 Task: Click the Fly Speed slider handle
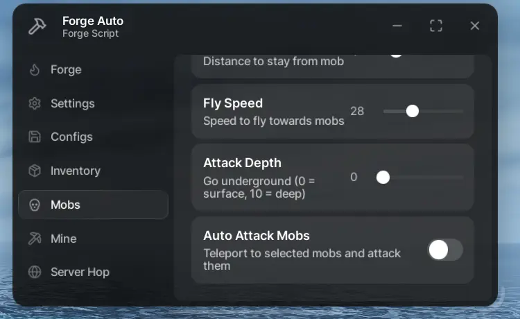pyautogui.click(x=413, y=111)
